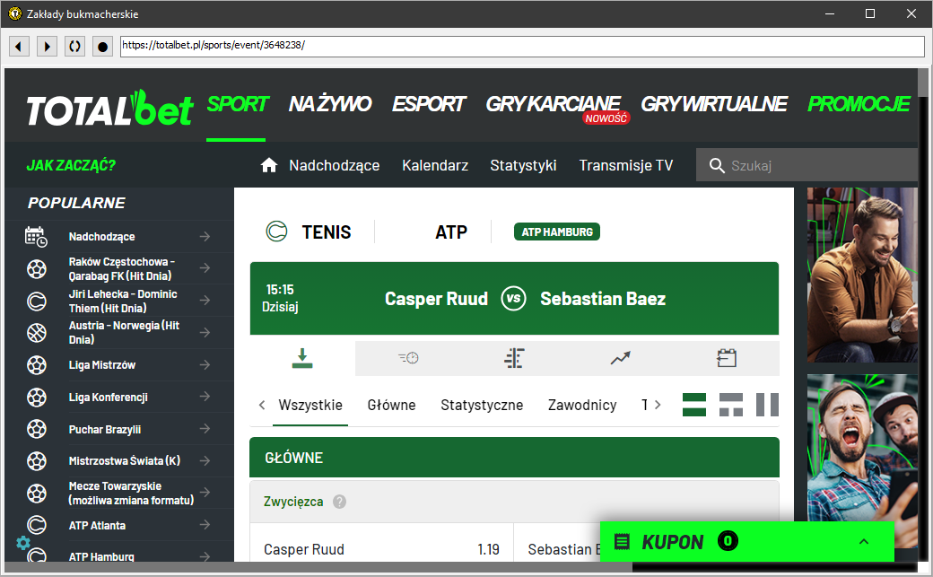
Task: Click the browser back arrow button
Action: (20, 46)
